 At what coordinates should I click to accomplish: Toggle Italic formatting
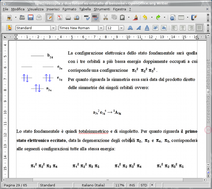139,28
